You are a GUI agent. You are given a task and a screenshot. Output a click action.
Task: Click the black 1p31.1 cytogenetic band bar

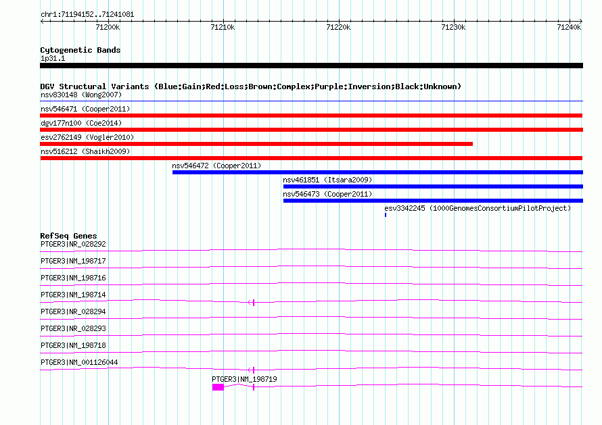pyautogui.click(x=311, y=66)
